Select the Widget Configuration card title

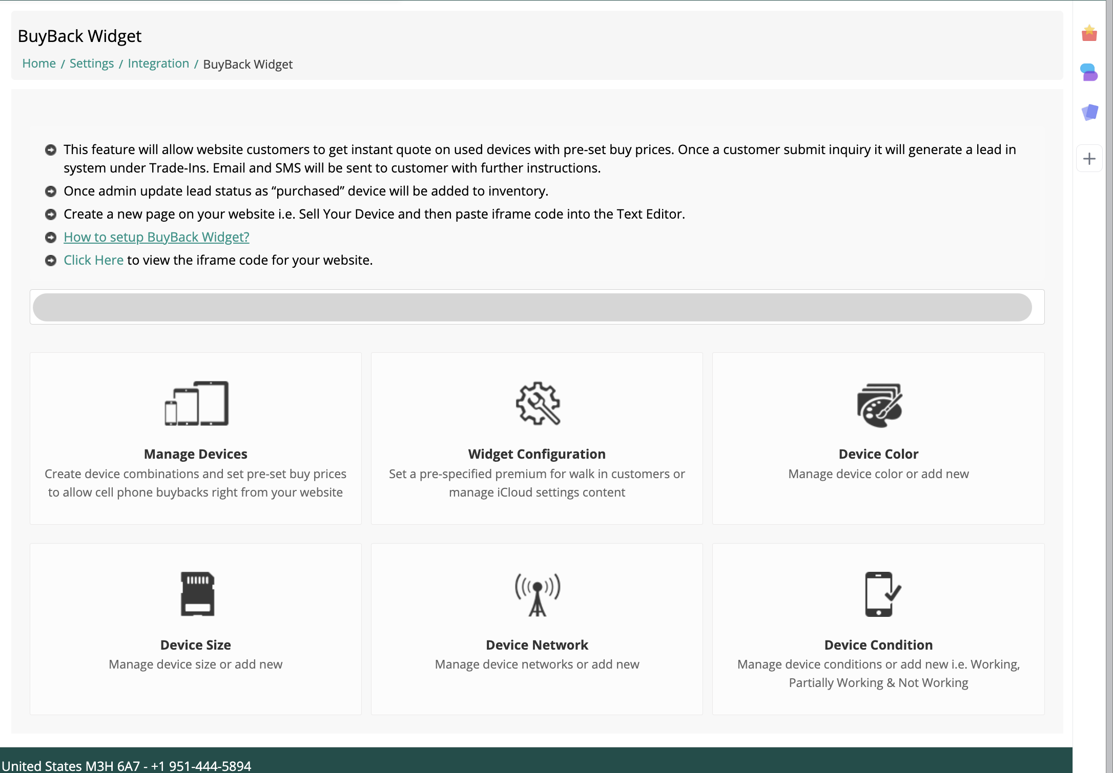[537, 454]
